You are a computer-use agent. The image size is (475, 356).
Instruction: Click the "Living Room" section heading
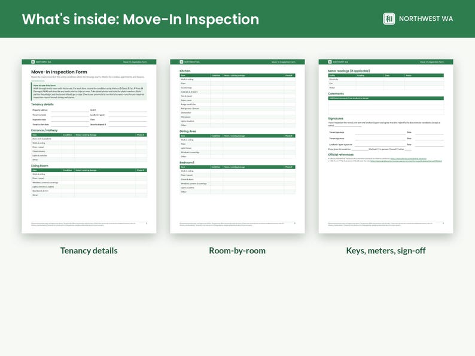[39, 165]
